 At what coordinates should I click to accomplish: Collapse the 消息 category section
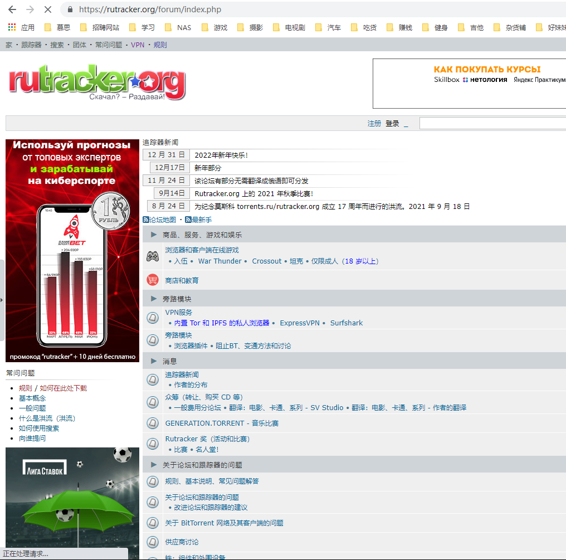pos(154,361)
